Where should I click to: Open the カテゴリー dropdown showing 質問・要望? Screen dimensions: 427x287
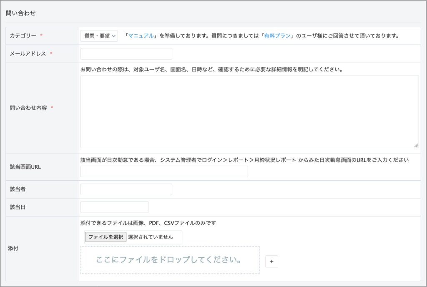(99, 36)
